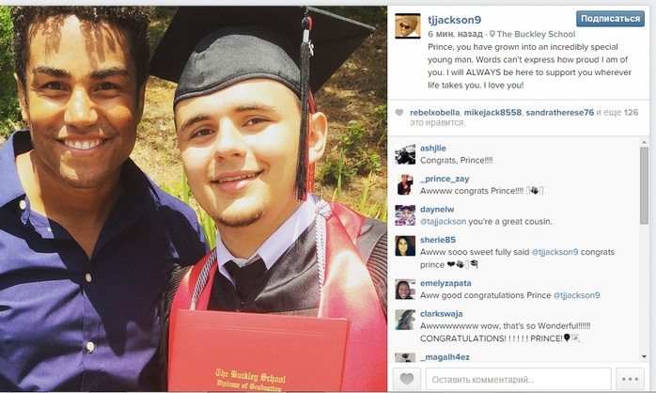The height and width of the screenshot is (393, 656).
Task: Click the @tajjackson mention in daynelw's comment
Action: point(443,221)
